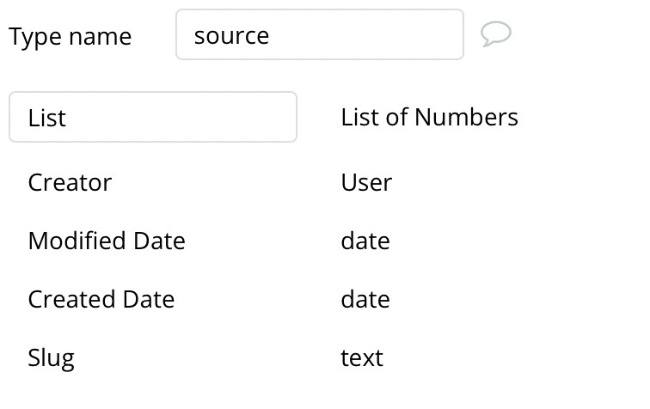
Task: Select the Slug field name
Action: point(51,357)
